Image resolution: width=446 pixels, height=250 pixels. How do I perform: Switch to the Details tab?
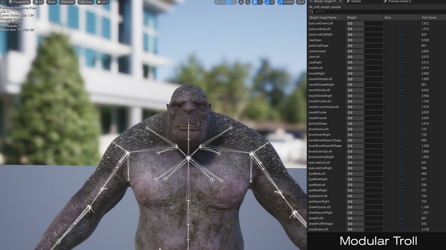[356, 2]
